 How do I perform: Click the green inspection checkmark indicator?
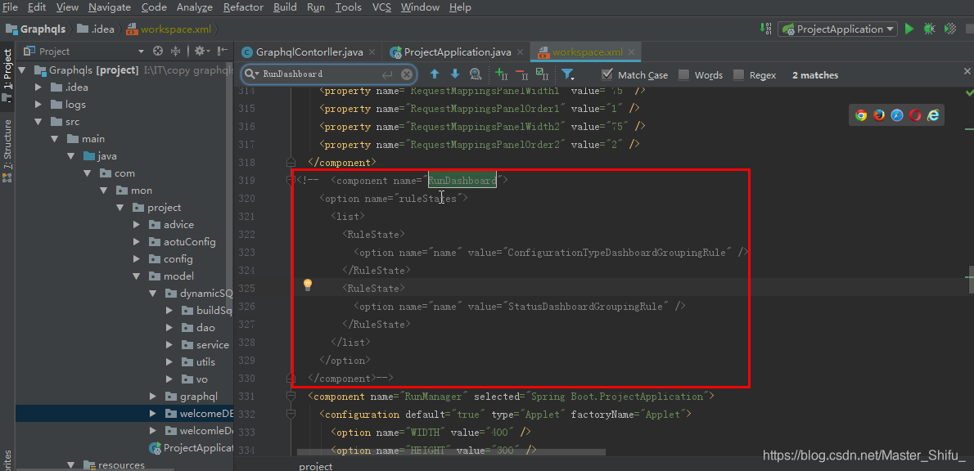(x=969, y=92)
